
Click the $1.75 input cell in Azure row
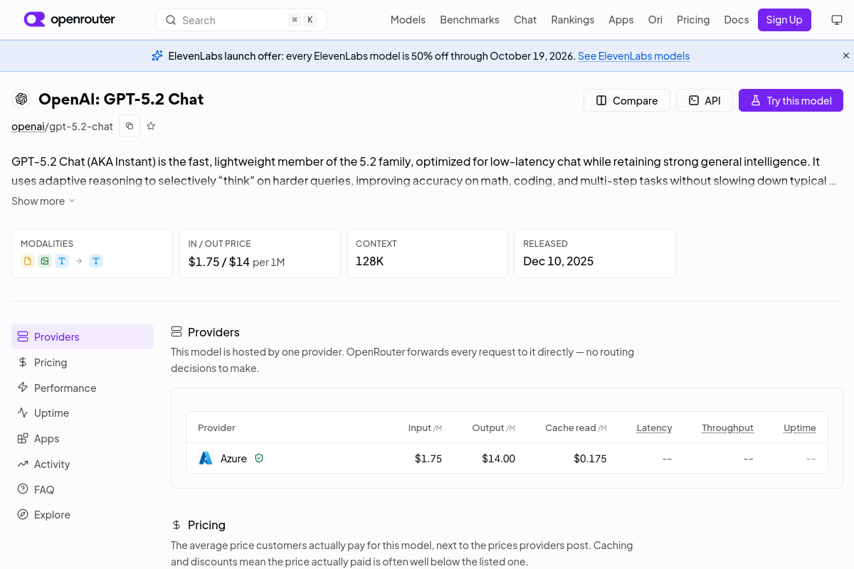click(428, 459)
